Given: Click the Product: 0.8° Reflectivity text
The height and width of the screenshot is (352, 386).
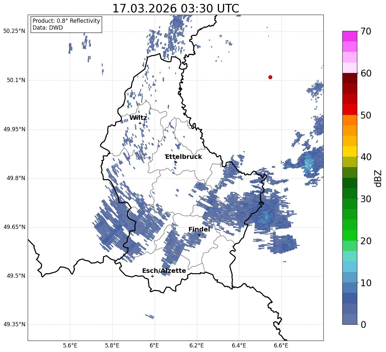Looking at the screenshot, I should point(66,21).
